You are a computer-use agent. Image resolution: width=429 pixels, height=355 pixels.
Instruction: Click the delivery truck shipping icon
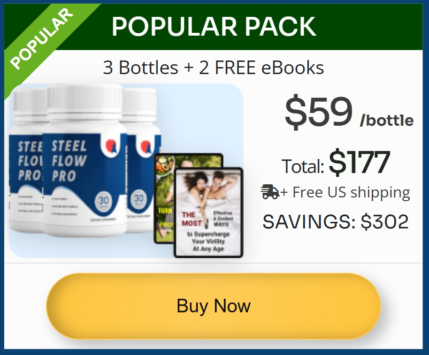[x=270, y=192]
